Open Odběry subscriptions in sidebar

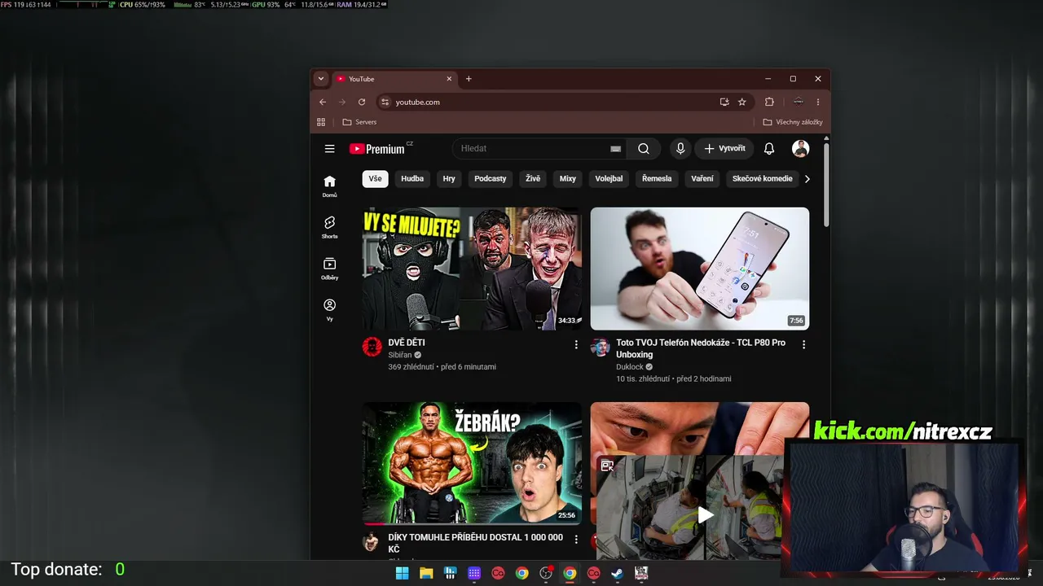[329, 269]
